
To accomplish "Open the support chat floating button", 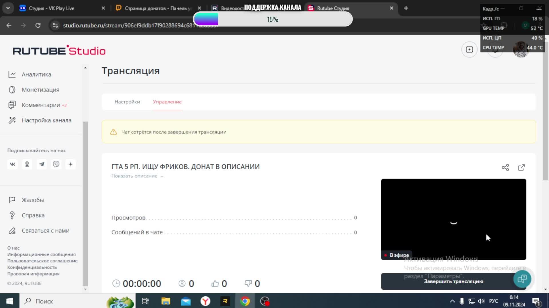I will click(522, 279).
